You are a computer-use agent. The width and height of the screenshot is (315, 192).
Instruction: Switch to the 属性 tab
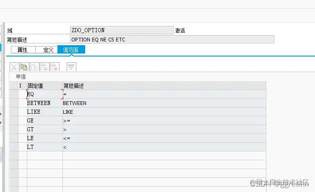23,50
